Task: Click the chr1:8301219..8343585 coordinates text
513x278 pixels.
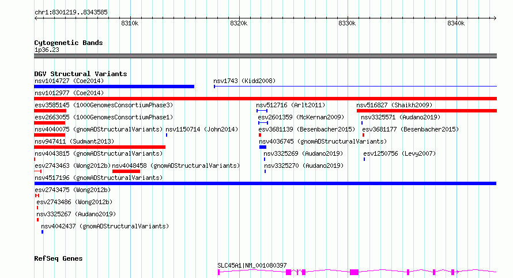Action: 71,13
